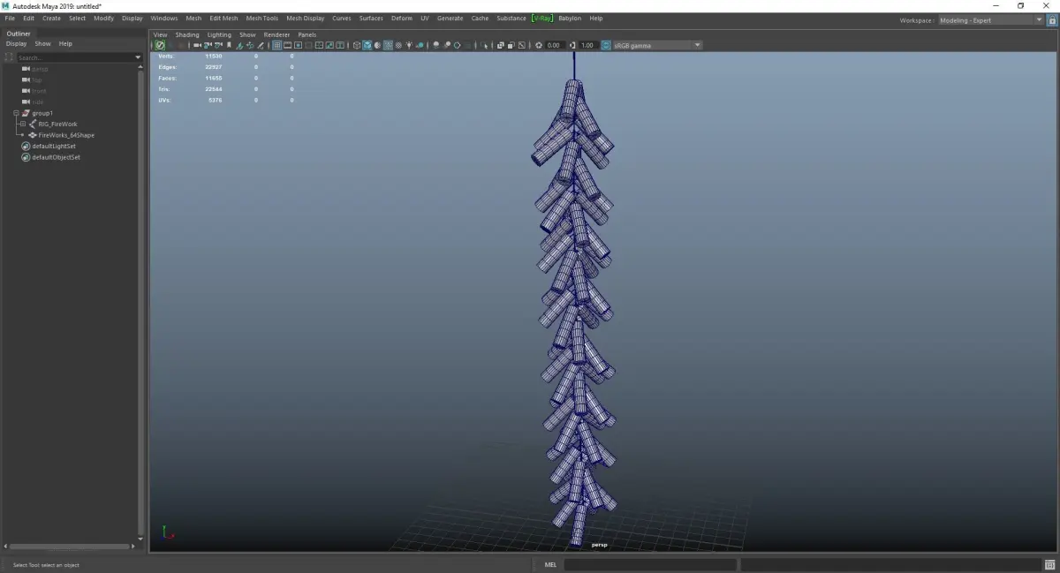Click the Select Camera icon in panel toolbar
This screenshot has width=1060, height=573.
[198, 45]
